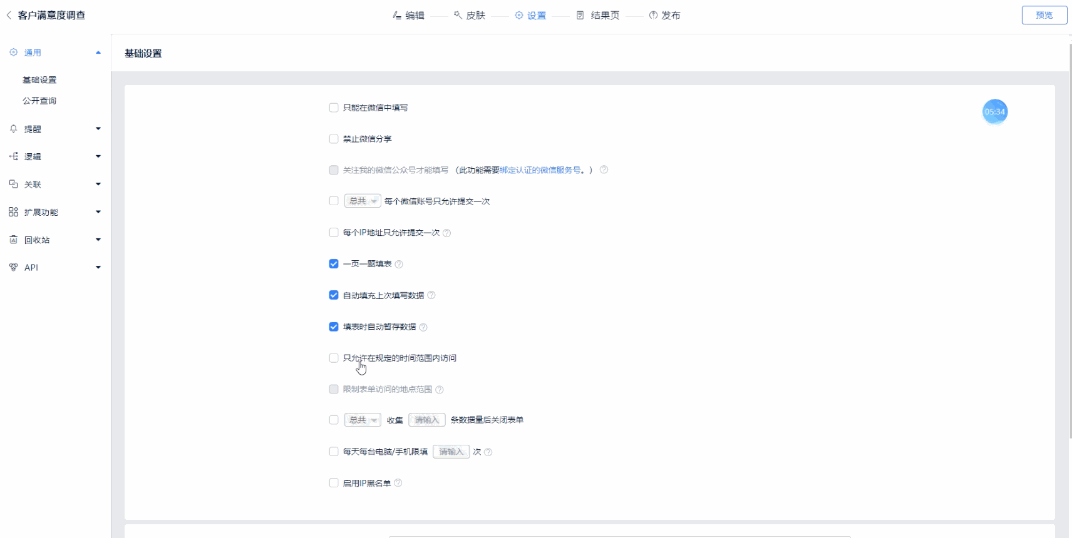The width and height of the screenshot is (1072, 538).
Task: Click the back arrow beside 客户满意度调查
Action: [9, 15]
